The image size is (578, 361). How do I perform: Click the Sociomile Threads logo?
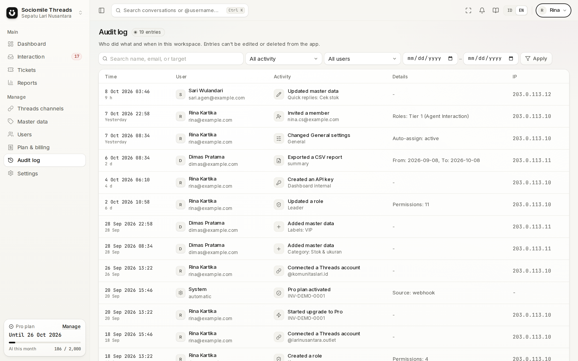pos(12,13)
